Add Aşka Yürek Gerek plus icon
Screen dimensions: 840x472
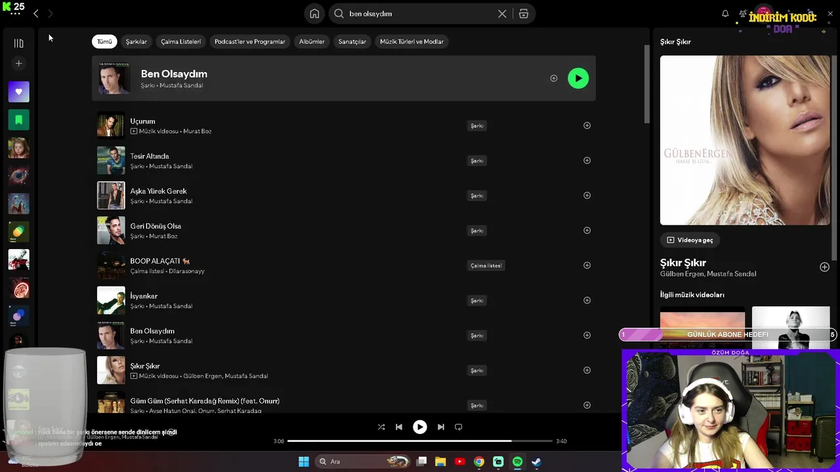[x=587, y=195]
